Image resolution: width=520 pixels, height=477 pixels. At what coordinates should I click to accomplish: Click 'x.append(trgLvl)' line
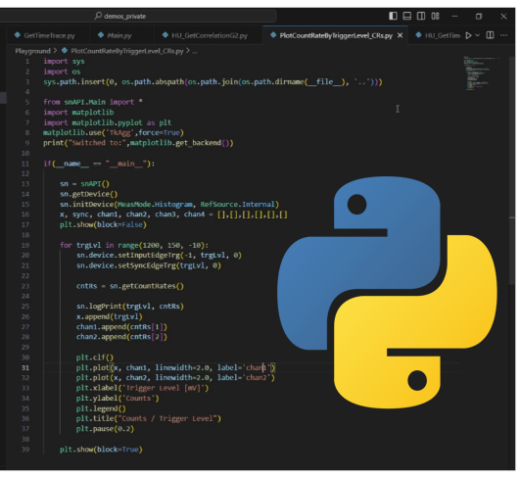pyautogui.click(x=110, y=316)
